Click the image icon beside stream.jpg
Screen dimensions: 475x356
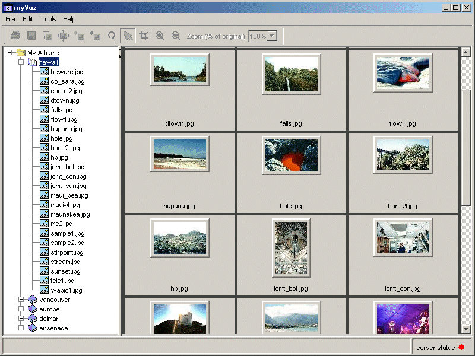(44, 262)
